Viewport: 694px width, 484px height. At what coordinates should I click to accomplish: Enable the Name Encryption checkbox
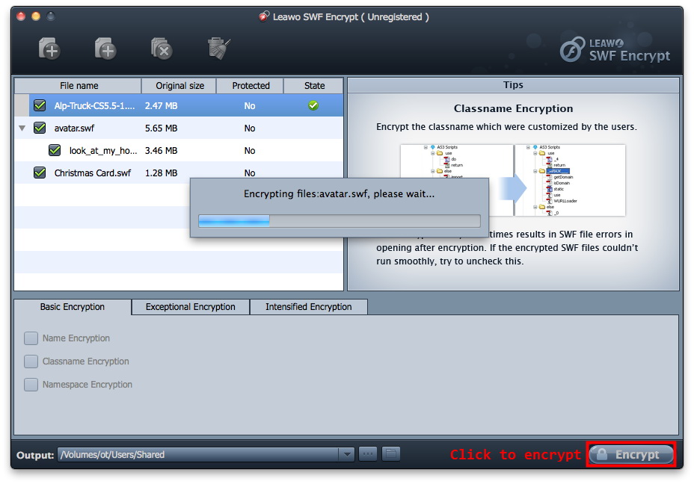(x=31, y=338)
